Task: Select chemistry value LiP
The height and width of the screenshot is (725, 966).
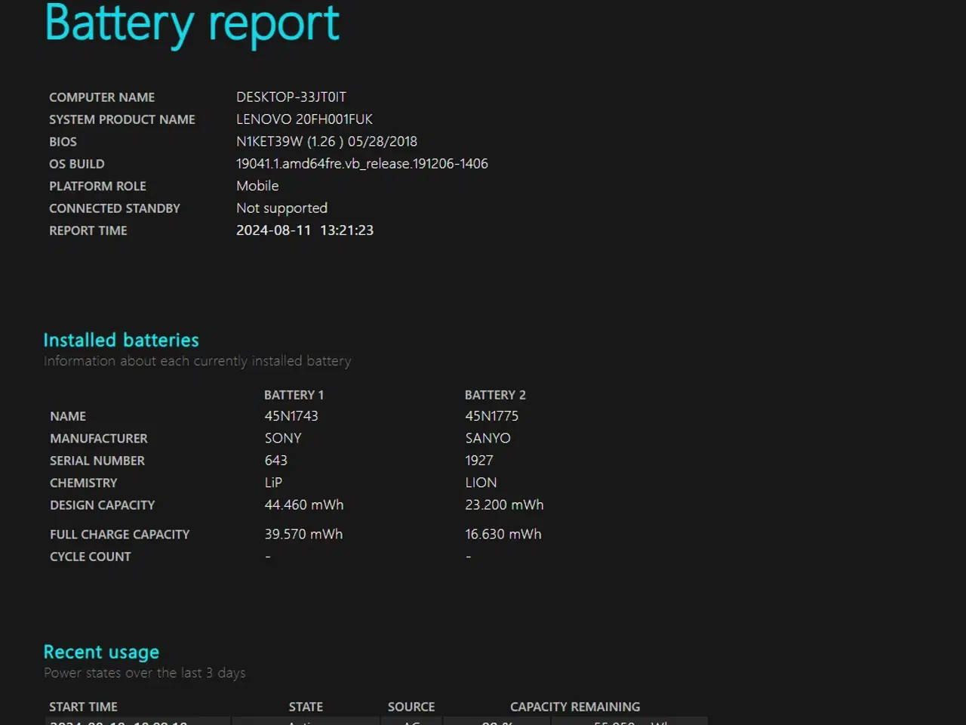Action: (x=273, y=483)
